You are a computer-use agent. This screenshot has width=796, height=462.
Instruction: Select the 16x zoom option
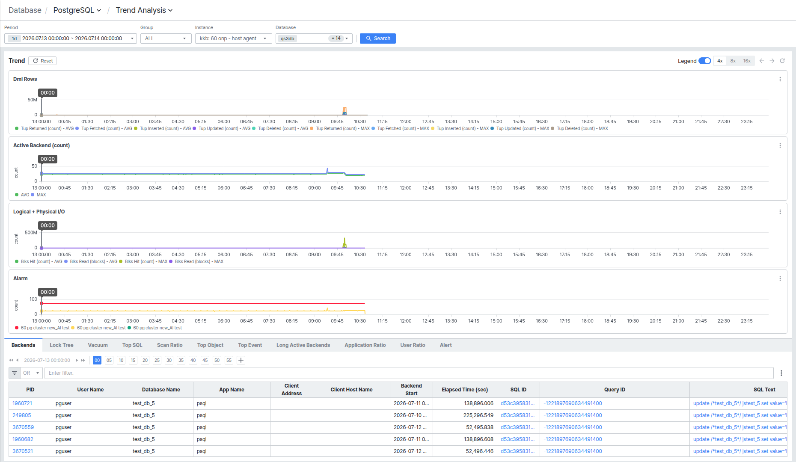coord(747,61)
